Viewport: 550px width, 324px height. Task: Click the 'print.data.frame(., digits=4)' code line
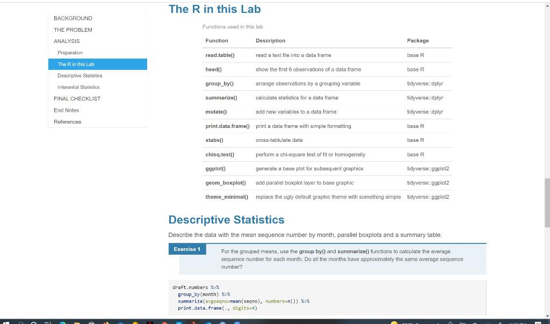point(218,308)
